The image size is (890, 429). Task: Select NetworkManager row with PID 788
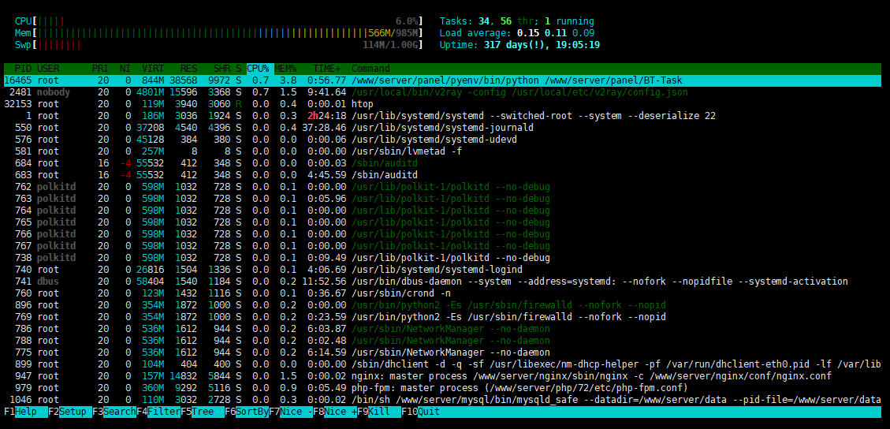click(x=443, y=341)
